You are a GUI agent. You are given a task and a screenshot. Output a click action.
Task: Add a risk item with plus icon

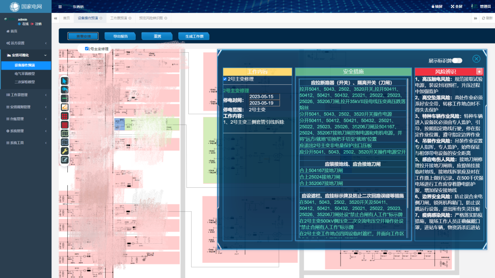[x=479, y=71]
